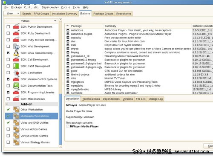This screenshot has height=157, width=213.
Task: Select the mpeg2dec package row
Action: click(139, 86)
